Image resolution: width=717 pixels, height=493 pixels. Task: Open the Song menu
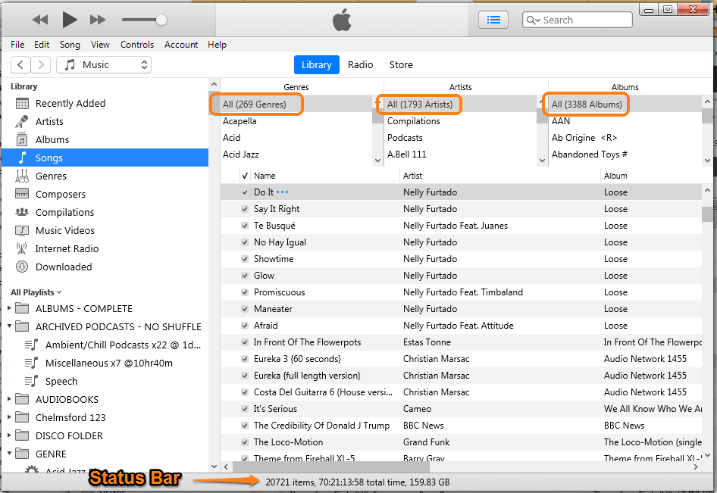pos(70,45)
